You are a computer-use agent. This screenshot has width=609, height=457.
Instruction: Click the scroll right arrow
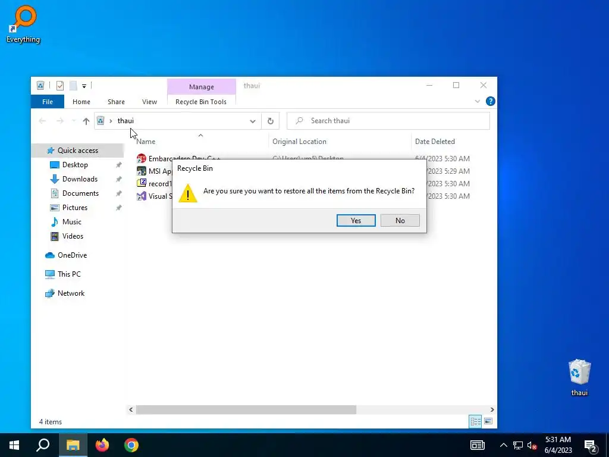click(492, 409)
